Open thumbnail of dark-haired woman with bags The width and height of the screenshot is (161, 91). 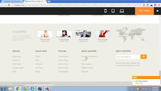pyautogui.click(x=64, y=34)
